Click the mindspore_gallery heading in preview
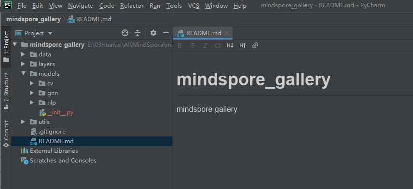Image resolution: width=413 pixels, height=189 pixels. [x=253, y=80]
